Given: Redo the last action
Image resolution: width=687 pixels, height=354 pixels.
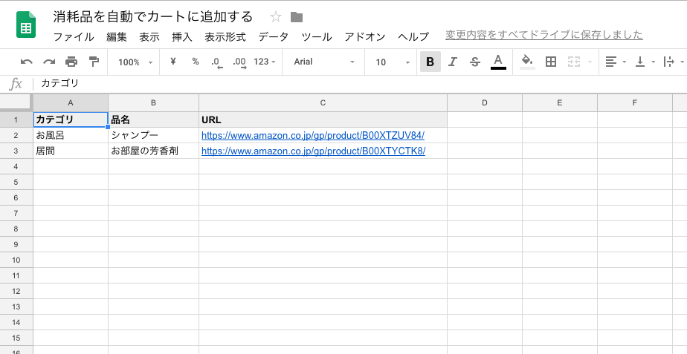Looking at the screenshot, I should pyautogui.click(x=49, y=62).
